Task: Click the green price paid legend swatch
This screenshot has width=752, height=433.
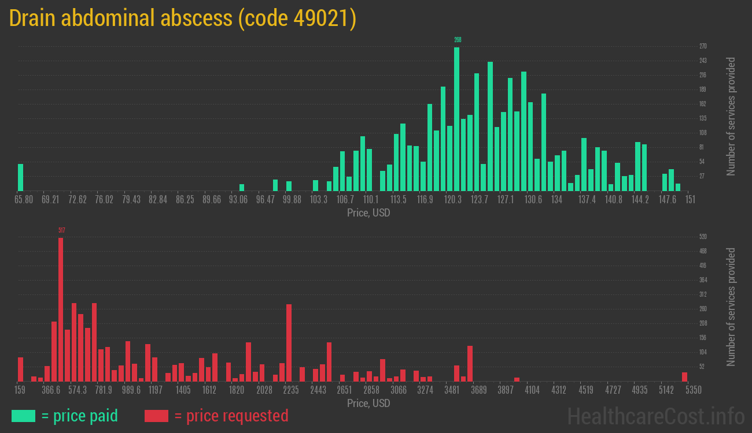Action: 23,416
